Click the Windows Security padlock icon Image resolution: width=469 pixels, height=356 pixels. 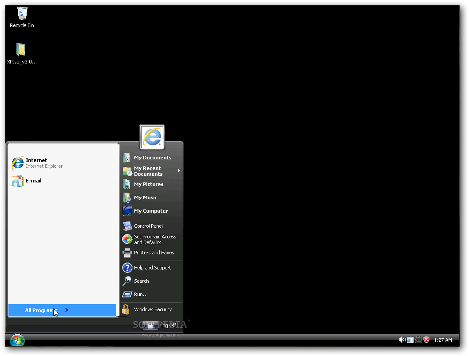tap(126, 310)
